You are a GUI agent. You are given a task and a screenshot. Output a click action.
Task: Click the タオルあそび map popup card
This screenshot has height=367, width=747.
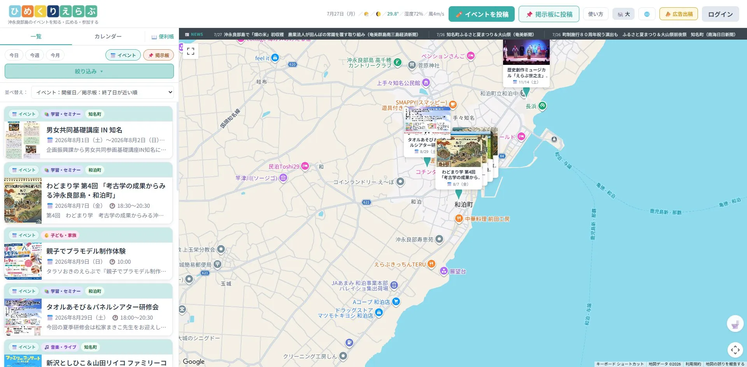tap(419, 132)
